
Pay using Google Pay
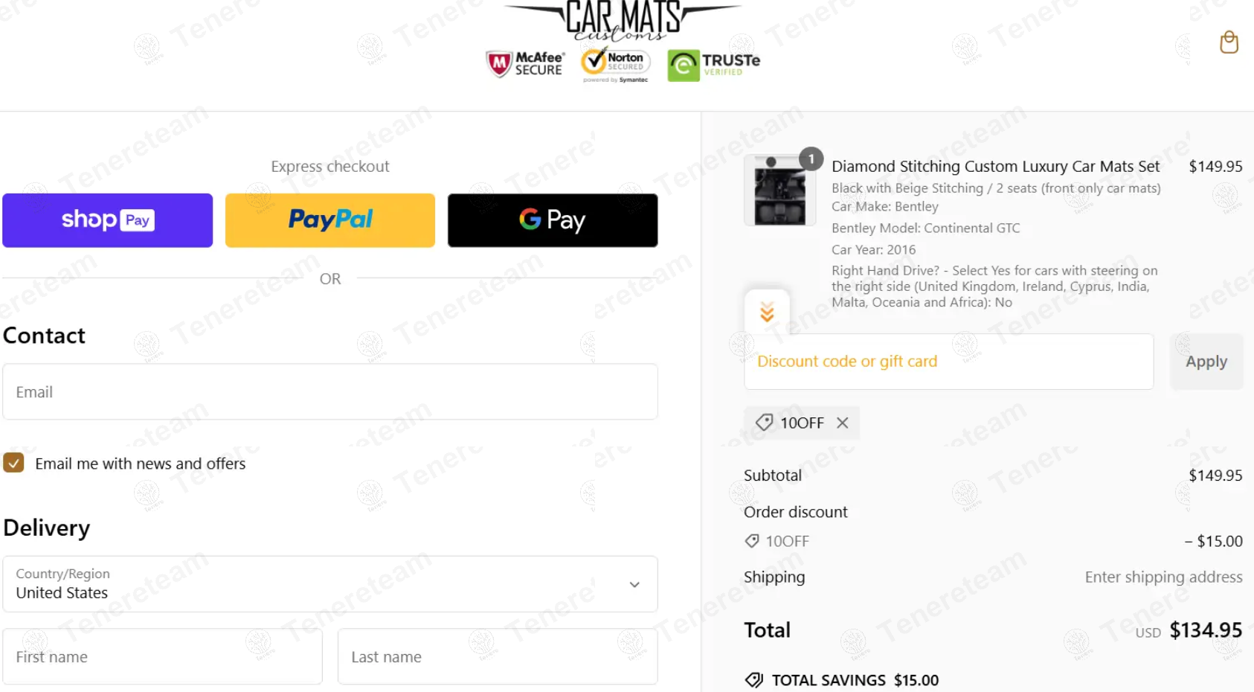pyautogui.click(x=553, y=220)
